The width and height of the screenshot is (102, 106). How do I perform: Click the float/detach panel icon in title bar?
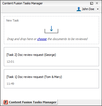(92, 3)
